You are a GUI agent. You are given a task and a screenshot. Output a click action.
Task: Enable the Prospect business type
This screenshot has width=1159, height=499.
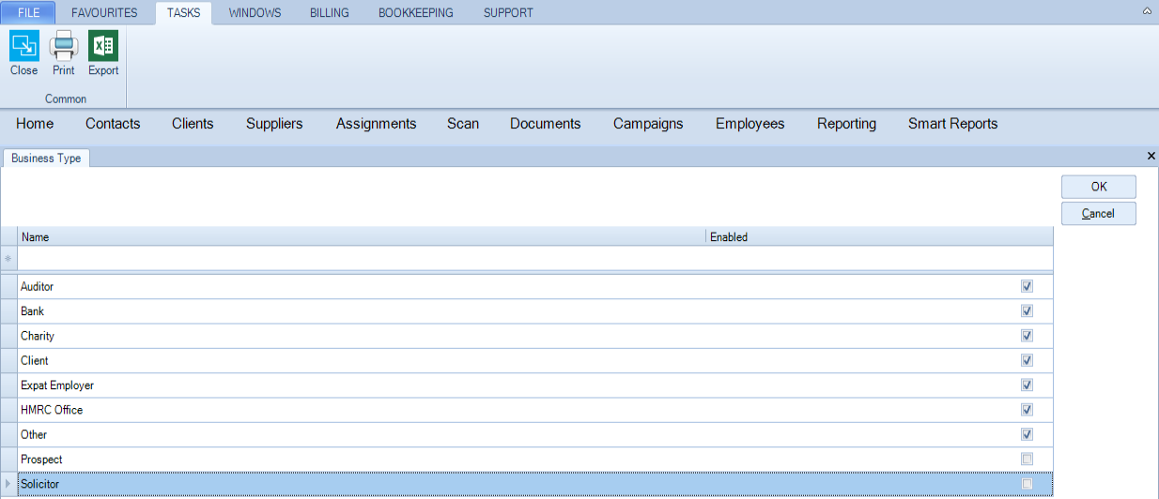coord(1027,460)
